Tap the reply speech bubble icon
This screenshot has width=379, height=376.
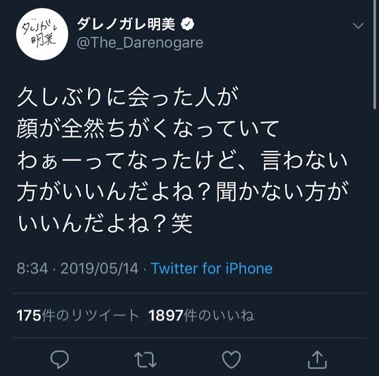[59, 359]
